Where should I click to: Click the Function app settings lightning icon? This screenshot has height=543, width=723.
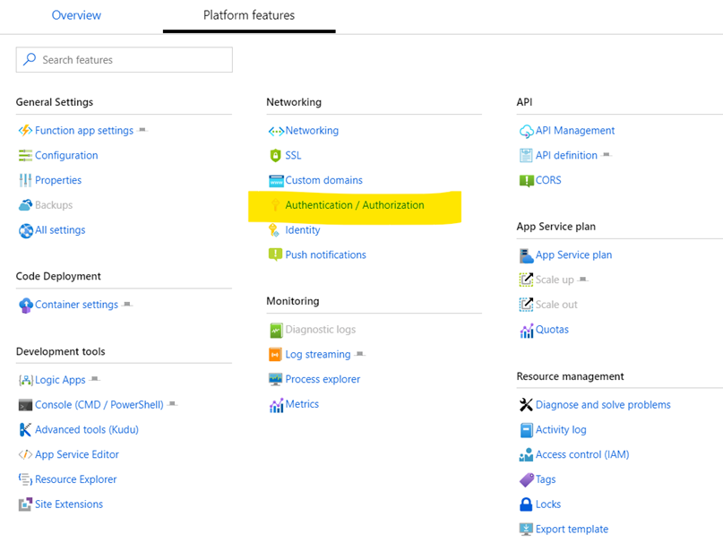(x=25, y=131)
